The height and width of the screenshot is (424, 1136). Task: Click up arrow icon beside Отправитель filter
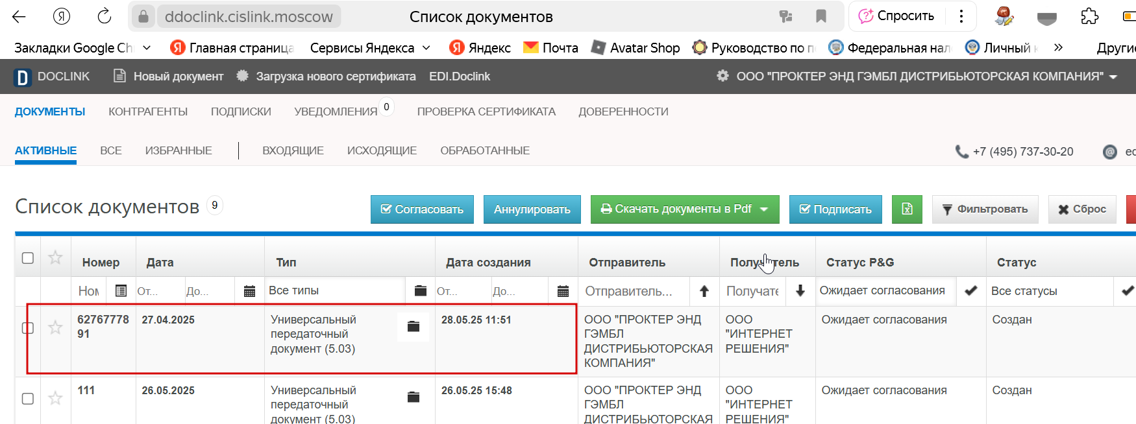[x=704, y=291]
